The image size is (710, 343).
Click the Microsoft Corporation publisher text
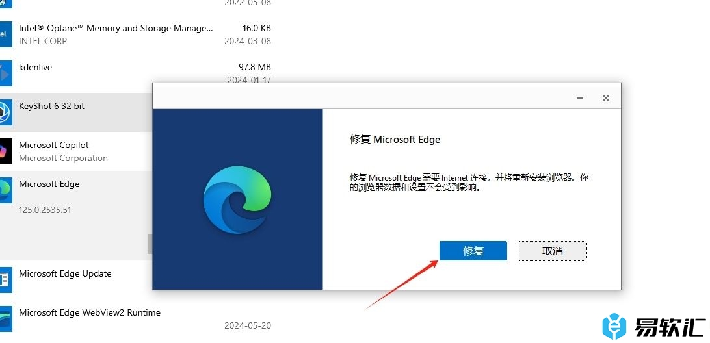[64, 158]
